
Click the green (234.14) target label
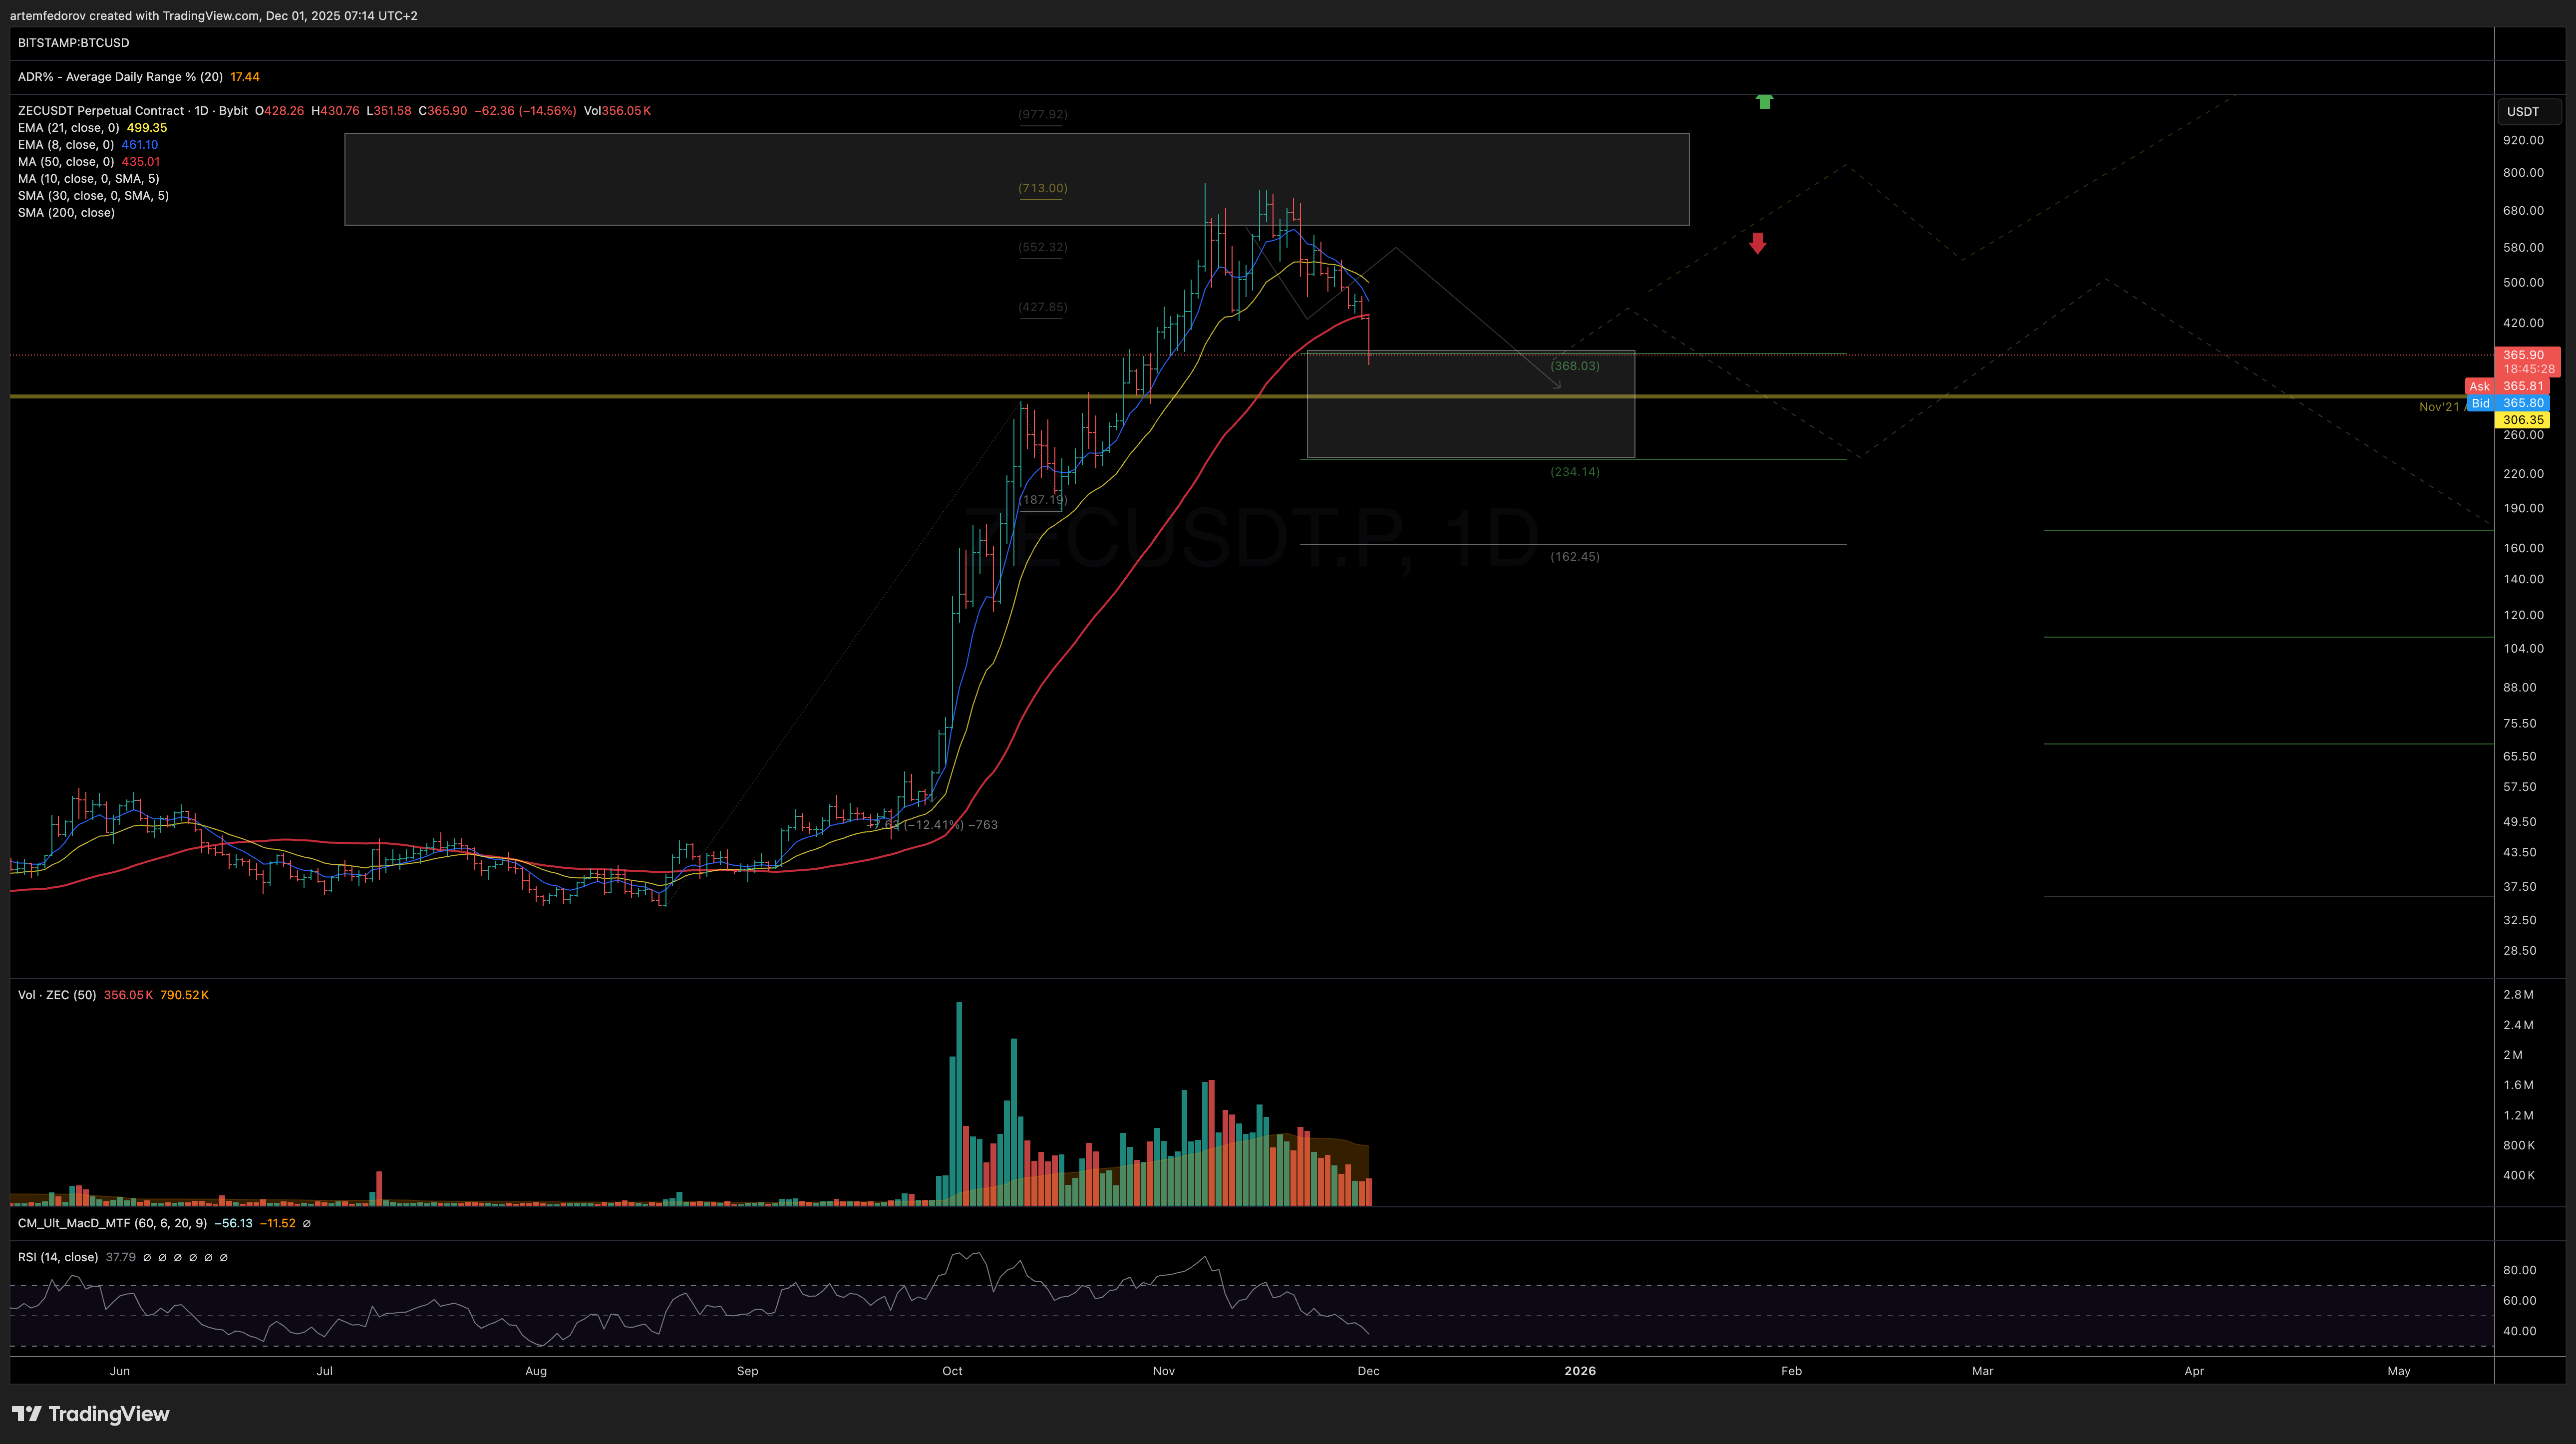(x=1575, y=472)
